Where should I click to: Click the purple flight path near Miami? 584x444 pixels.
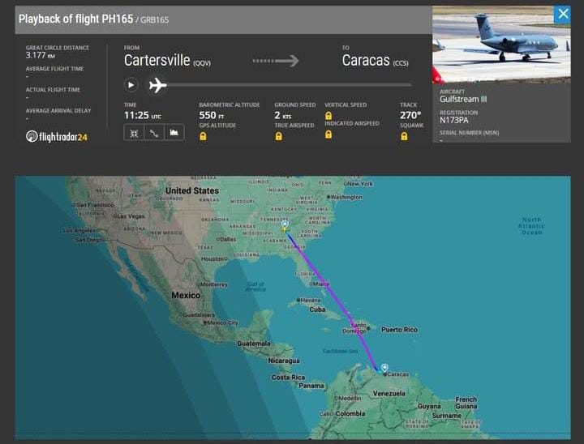click(325, 284)
